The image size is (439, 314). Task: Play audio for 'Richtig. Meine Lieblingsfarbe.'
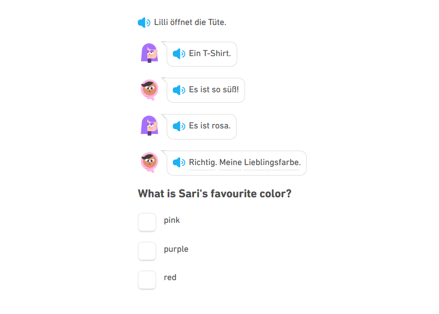179,162
